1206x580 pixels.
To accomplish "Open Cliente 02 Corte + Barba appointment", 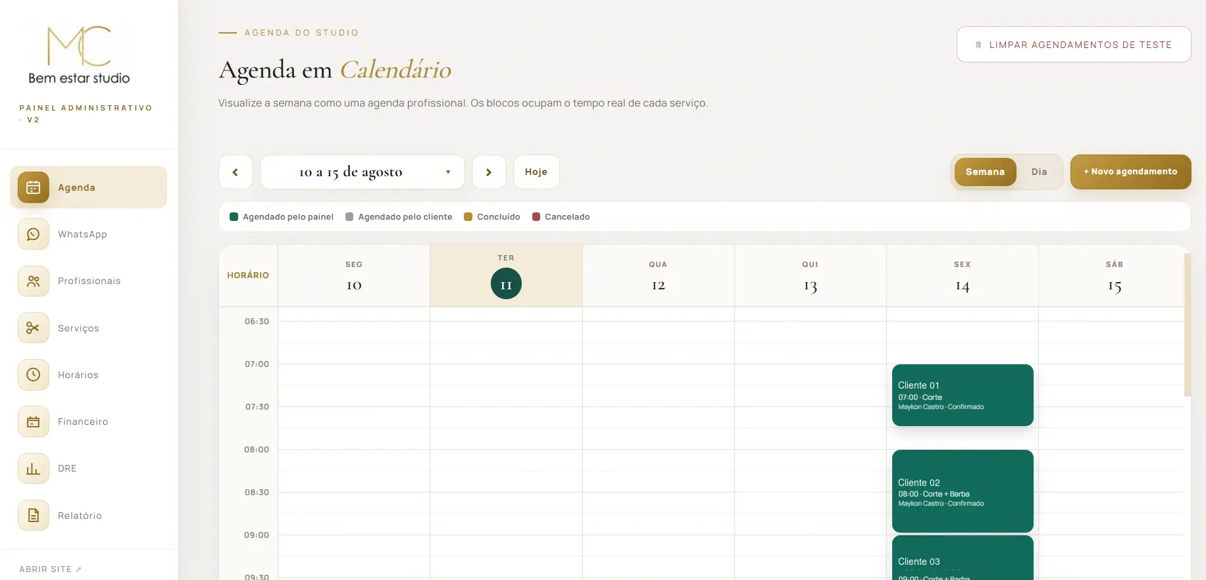I will pos(963,491).
